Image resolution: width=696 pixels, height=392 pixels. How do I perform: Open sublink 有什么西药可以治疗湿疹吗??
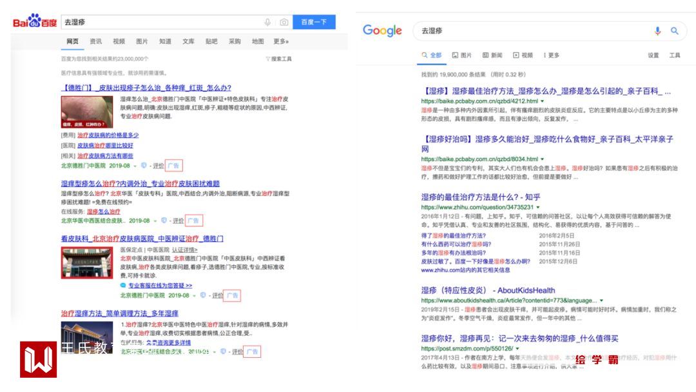tap(456, 244)
